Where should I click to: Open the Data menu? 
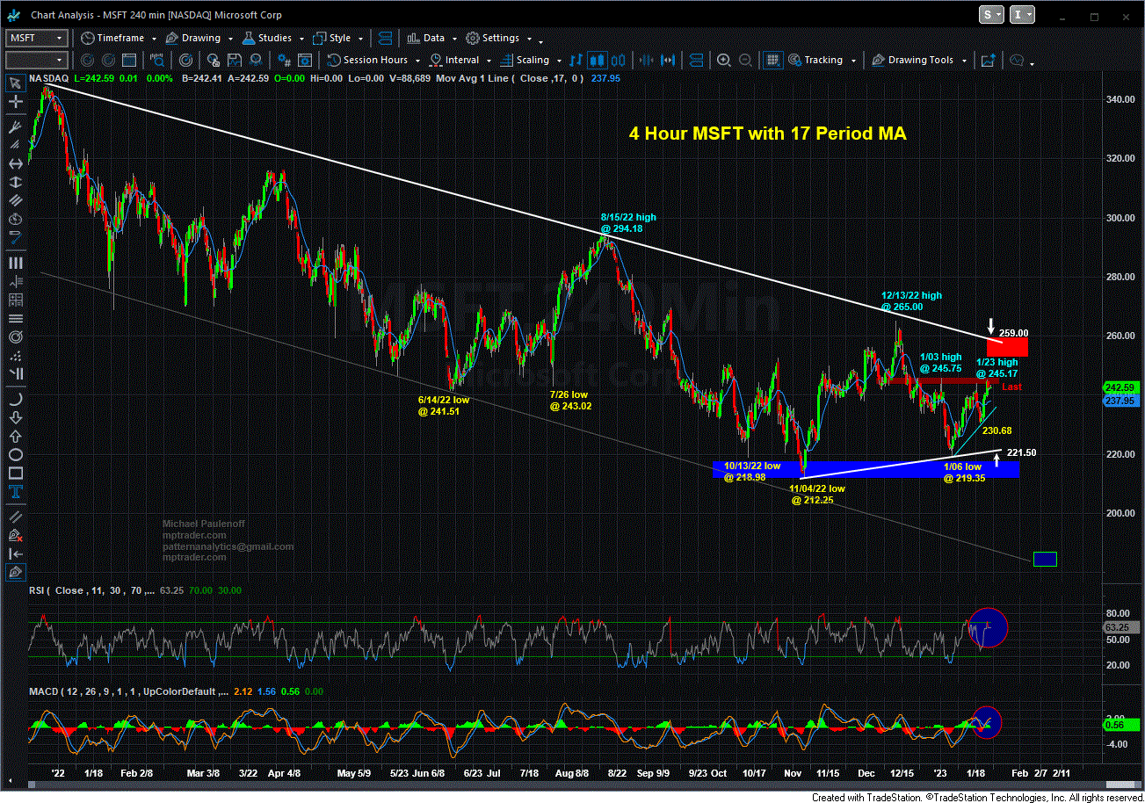coord(427,38)
